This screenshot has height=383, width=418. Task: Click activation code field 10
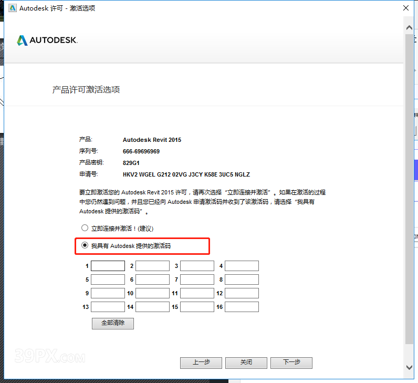tap(152, 293)
